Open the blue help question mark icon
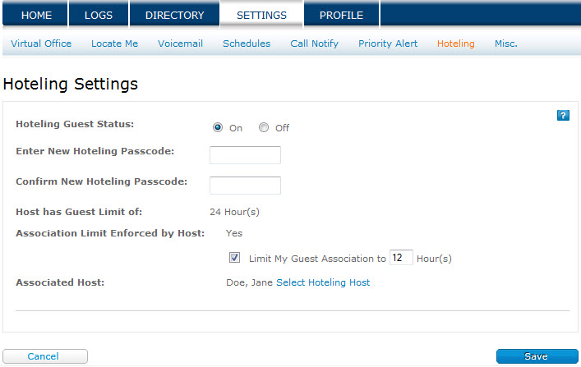The width and height of the screenshot is (581, 367). pos(563,116)
